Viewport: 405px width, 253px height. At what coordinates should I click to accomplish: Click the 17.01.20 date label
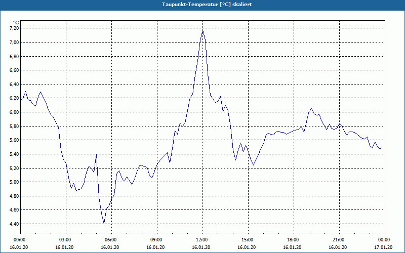point(383,247)
